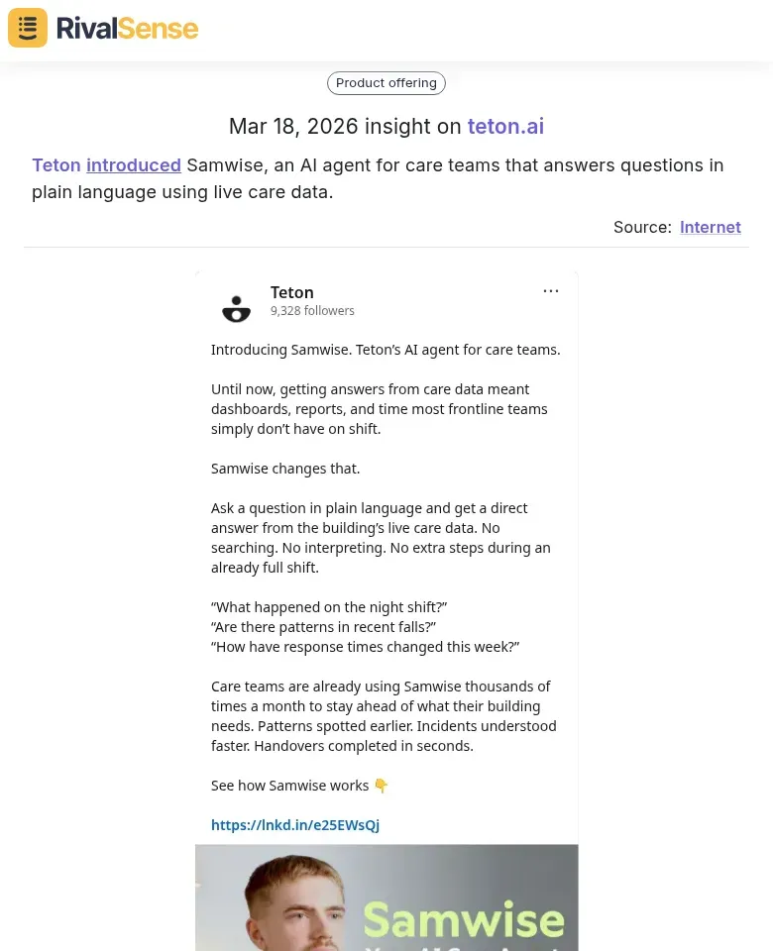The image size is (773, 951).
Task: Click the horizontal divider under the source line
Action: pyautogui.click(x=386, y=247)
